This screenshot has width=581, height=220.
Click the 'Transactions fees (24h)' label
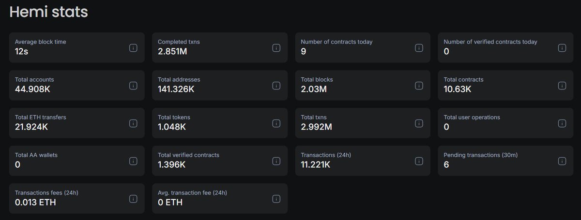pyautogui.click(x=46, y=193)
